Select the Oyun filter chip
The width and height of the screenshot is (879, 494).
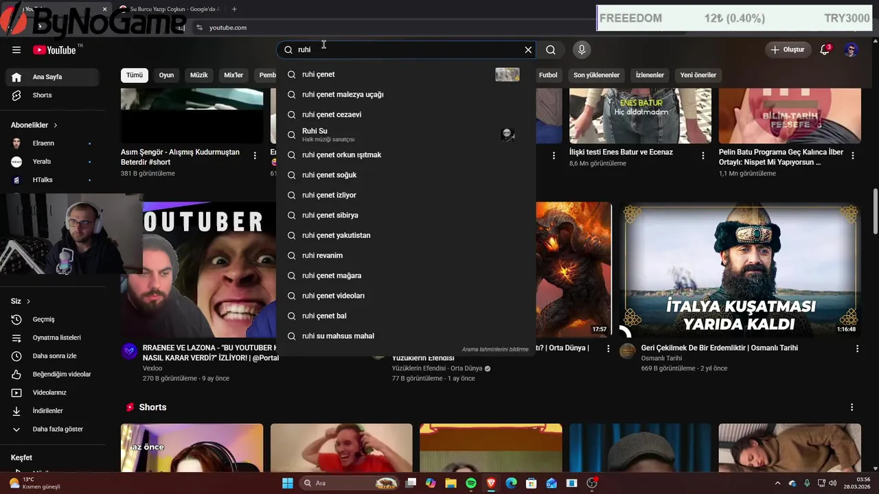pos(167,75)
